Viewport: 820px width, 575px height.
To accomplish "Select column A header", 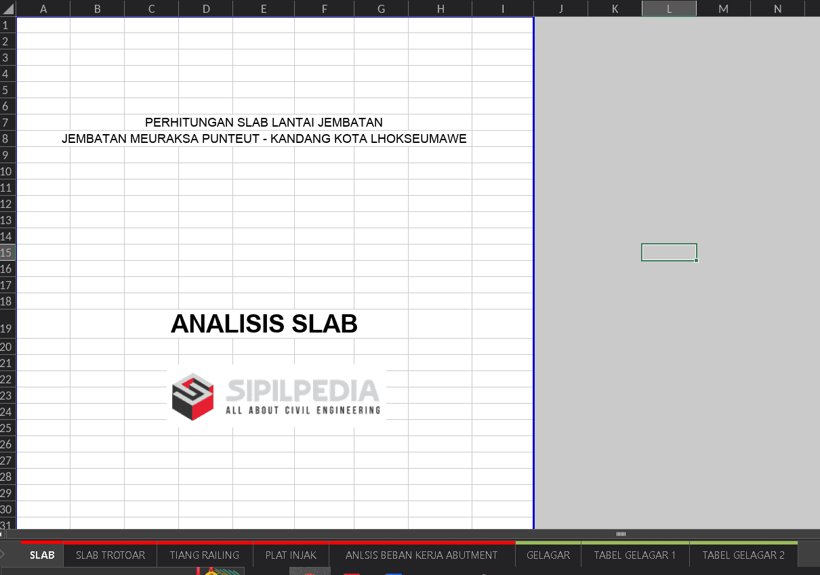I will click(43, 8).
